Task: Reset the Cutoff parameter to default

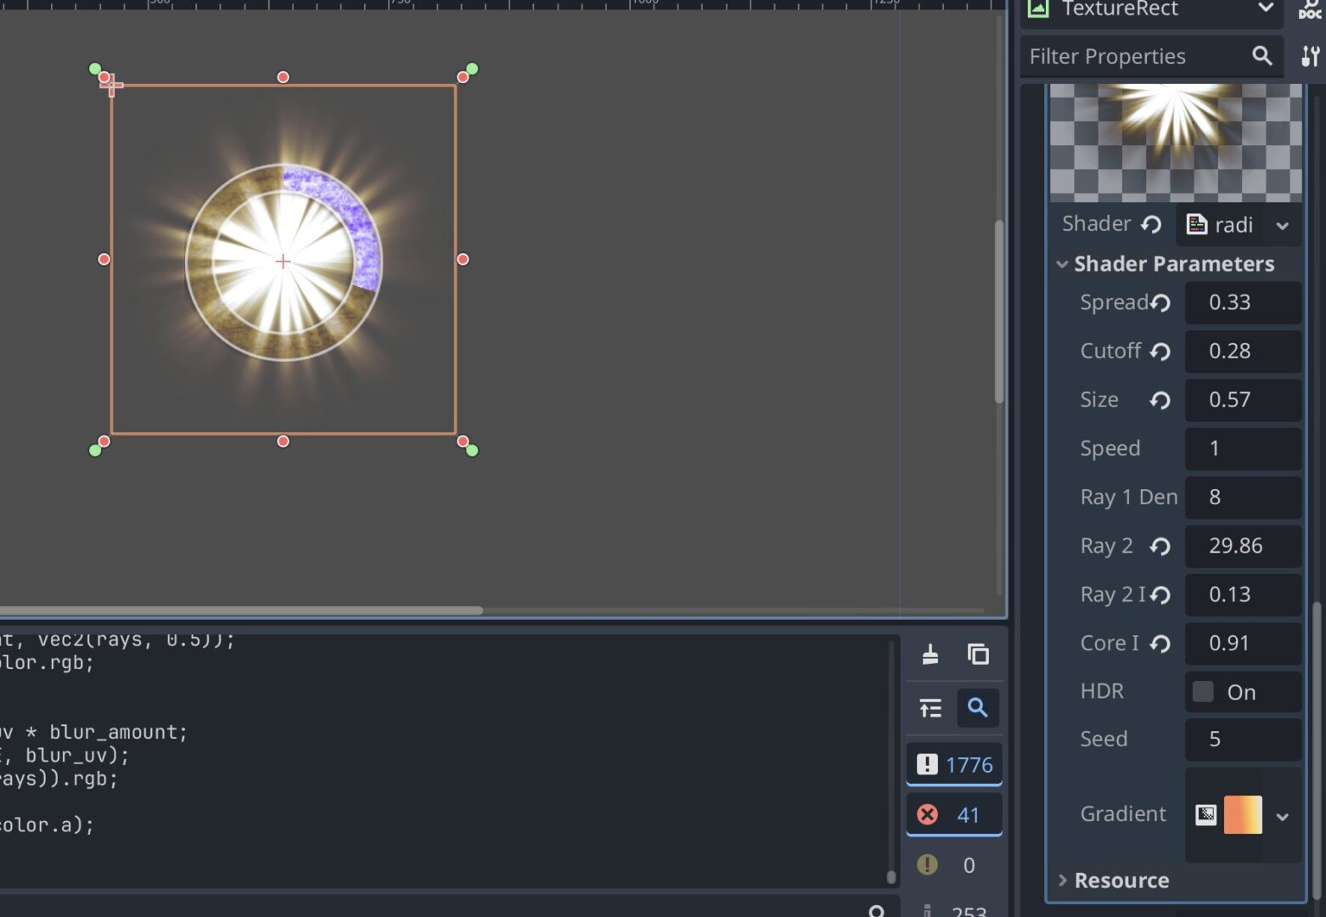Action: pos(1160,352)
